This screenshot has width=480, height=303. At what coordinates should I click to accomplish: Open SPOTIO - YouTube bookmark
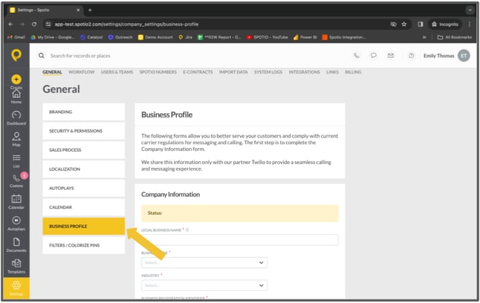(267, 37)
